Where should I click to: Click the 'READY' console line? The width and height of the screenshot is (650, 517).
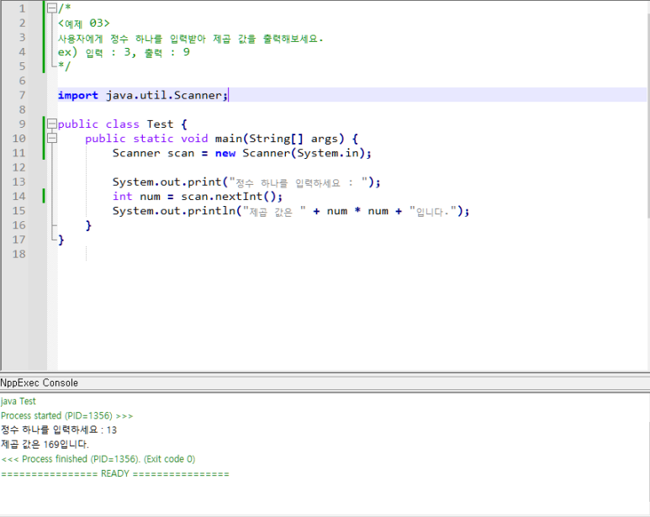click(x=115, y=473)
